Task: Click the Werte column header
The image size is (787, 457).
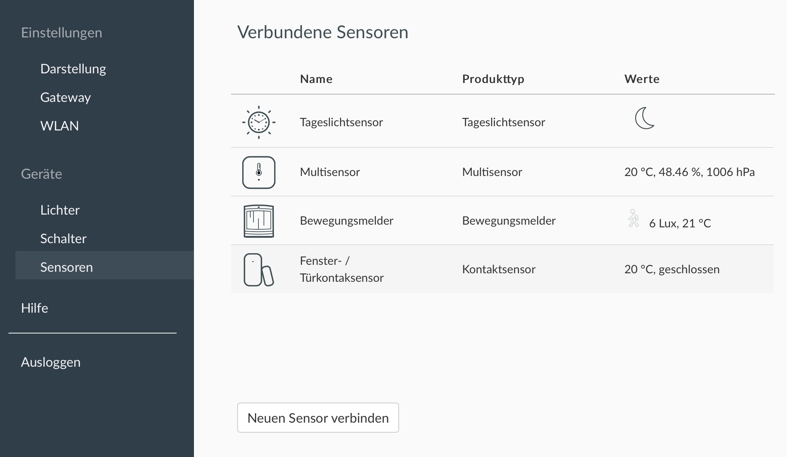Action: 642,79
